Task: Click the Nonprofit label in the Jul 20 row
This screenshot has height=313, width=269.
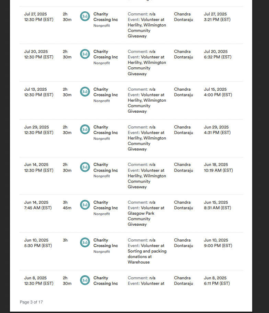Action: [102, 63]
